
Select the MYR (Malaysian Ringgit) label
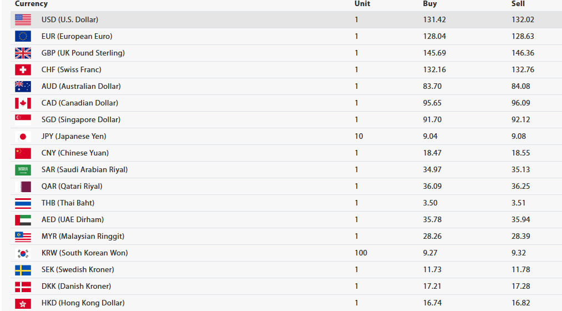coord(83,237)
